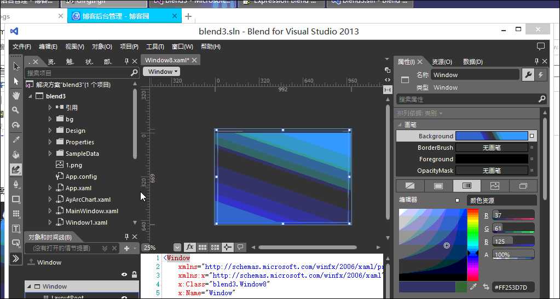Viewport: 560px width, 299px height.
Task: Select the Direct Selection tool
Action: pos(16,81)
